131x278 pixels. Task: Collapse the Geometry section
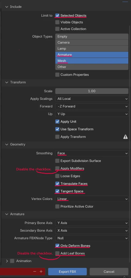coord(7,144)
